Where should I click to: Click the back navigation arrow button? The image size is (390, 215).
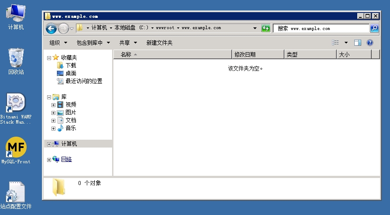(51, 28)
